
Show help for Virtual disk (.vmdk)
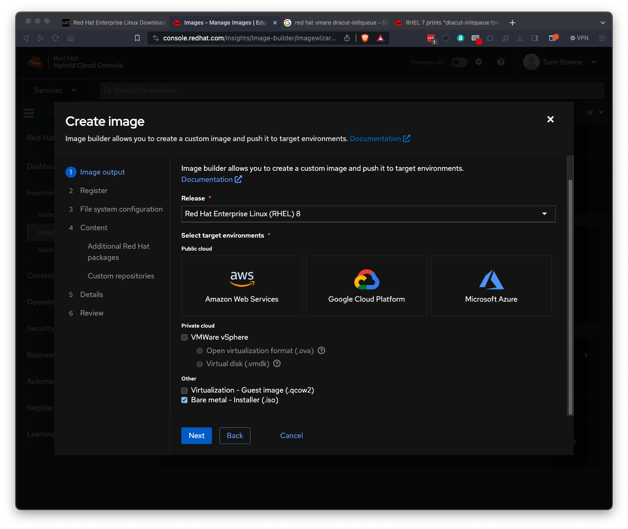277,364
